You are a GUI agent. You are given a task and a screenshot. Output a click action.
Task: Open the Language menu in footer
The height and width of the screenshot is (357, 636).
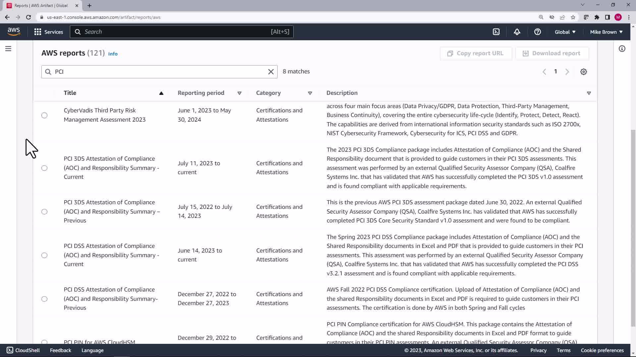tap(92, 350)
